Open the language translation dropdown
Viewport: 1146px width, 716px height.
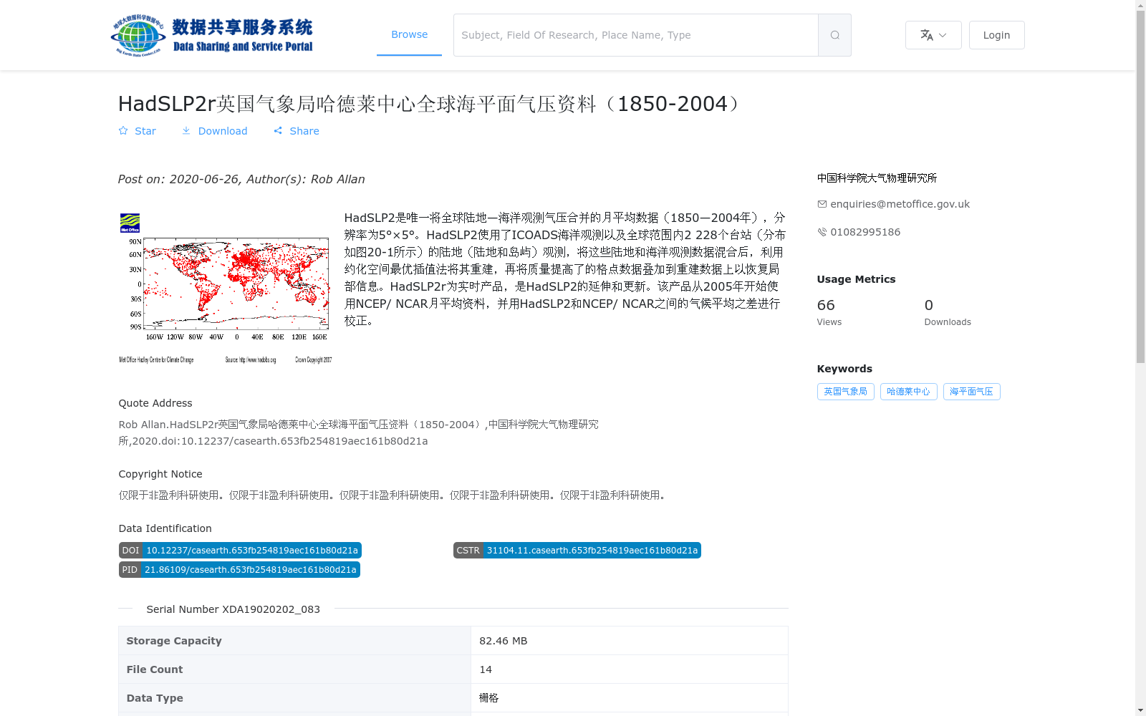point(933,35)
